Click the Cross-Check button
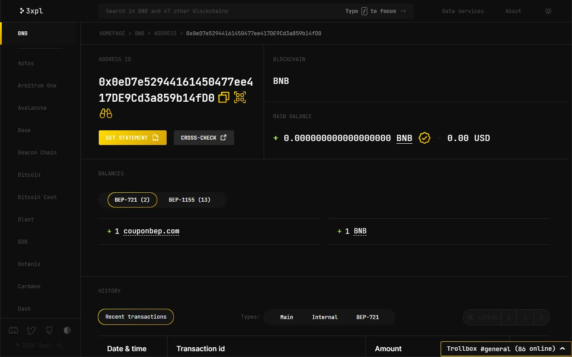 [204, 138]
